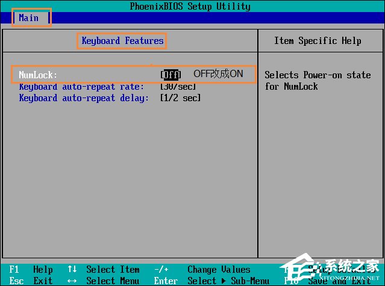The image size is (385, 286).
Task: Click the Esc Exit key hint
Action: (x=31, y=281)
